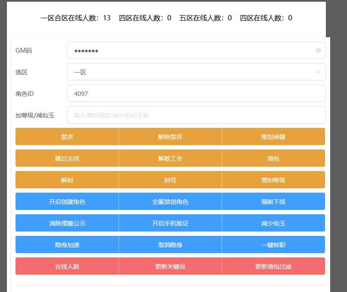This screenshot has width=347, height=292.
Task: Click 解封 to unban the account
Action: (67, 180)
